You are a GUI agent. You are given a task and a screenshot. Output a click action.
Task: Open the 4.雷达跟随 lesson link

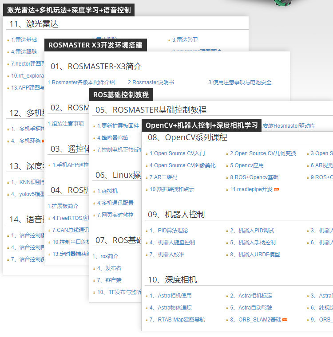(24, 52)
